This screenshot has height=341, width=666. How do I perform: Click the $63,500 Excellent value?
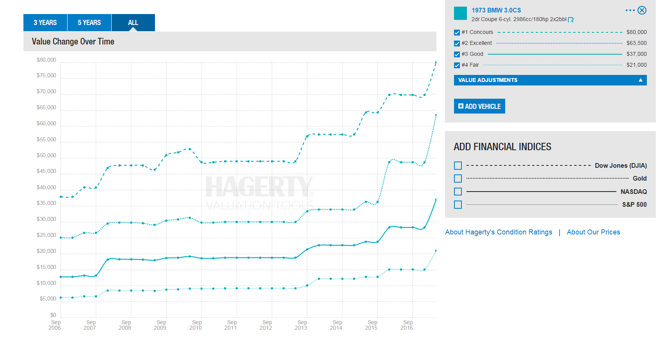coord(636,43)
